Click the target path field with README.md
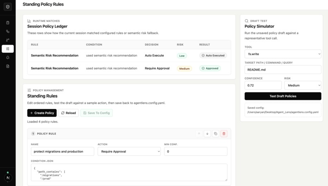Image resolution: width=328 pixels, height=186 pixels. pos(283,69)
